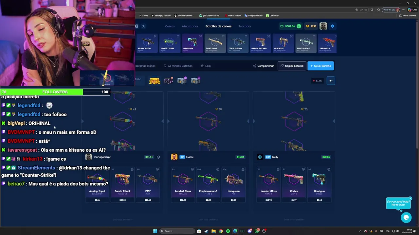Click the LIVE indicator badge
The height and width of the screenshot is (235, 419).
tap(317, 81)
